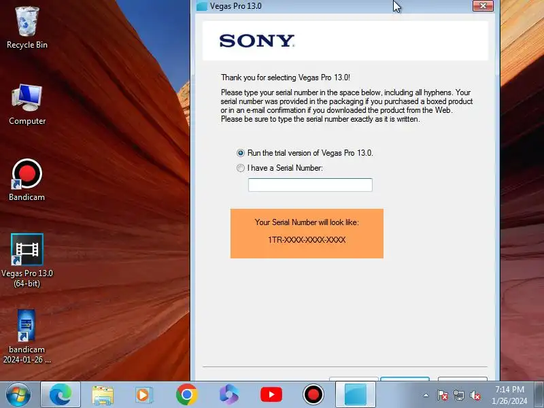Click the Vegas Pro installer taskbar button
This screenshot has height=408, width=544.
tap(356, 395)
